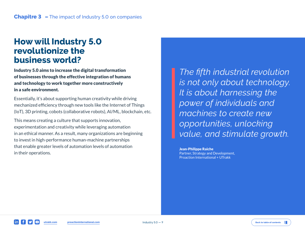Click the bold line "in a safe environment."
The image size is (305, 229).
(36, 90)
